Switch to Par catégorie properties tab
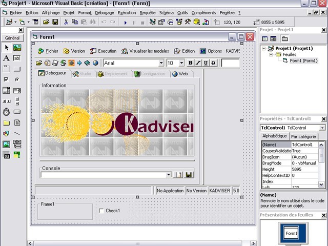The height and width of the screenshot is (246, 328). [303, 137]
